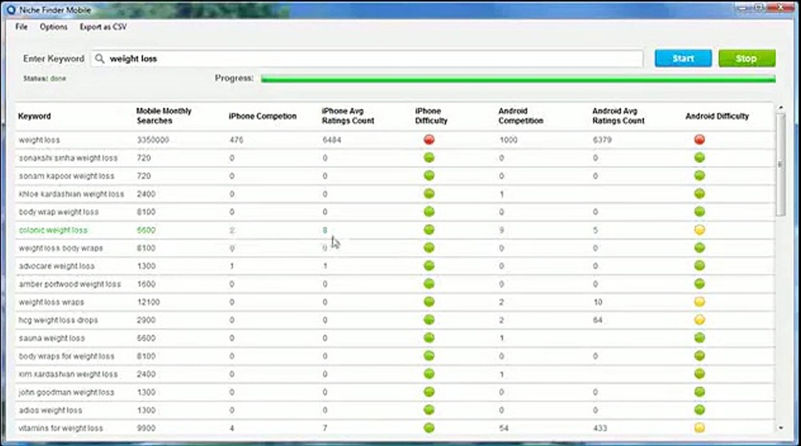Sort by Mobile Monthly Searches column header
The width and height of the screenshot is (801, 446).
[164, 116]
